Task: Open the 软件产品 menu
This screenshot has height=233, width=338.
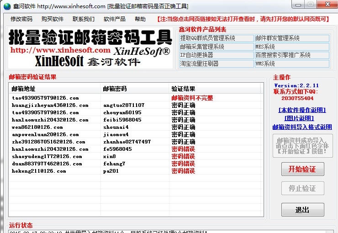Action: point(115,19)
